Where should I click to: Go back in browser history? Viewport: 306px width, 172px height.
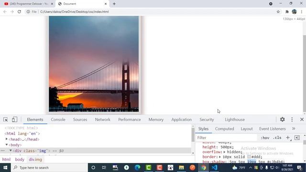click(5, 11)
